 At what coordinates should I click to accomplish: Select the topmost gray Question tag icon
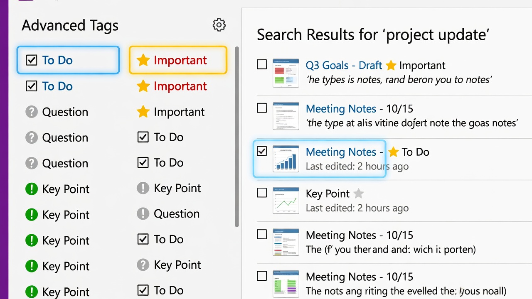click(32, 112)
